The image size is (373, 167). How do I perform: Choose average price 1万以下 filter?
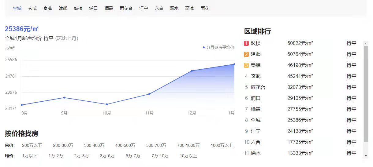[x=30, y=156]
